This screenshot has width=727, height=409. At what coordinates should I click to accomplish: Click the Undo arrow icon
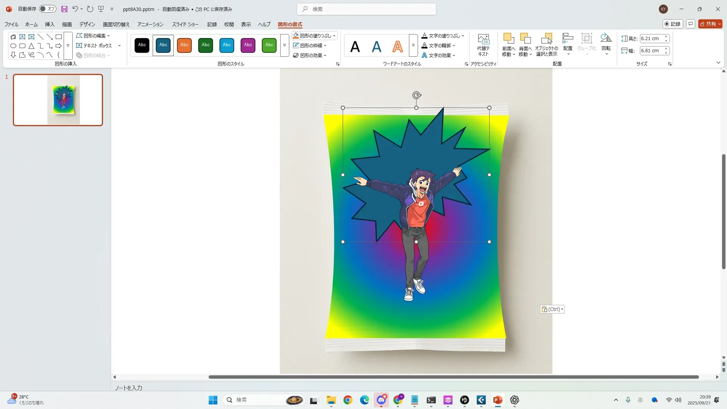(75, 9)
